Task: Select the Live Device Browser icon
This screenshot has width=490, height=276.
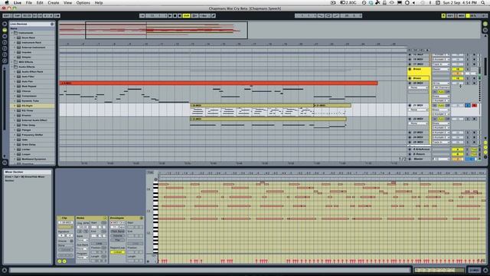Action: point(5,30)
